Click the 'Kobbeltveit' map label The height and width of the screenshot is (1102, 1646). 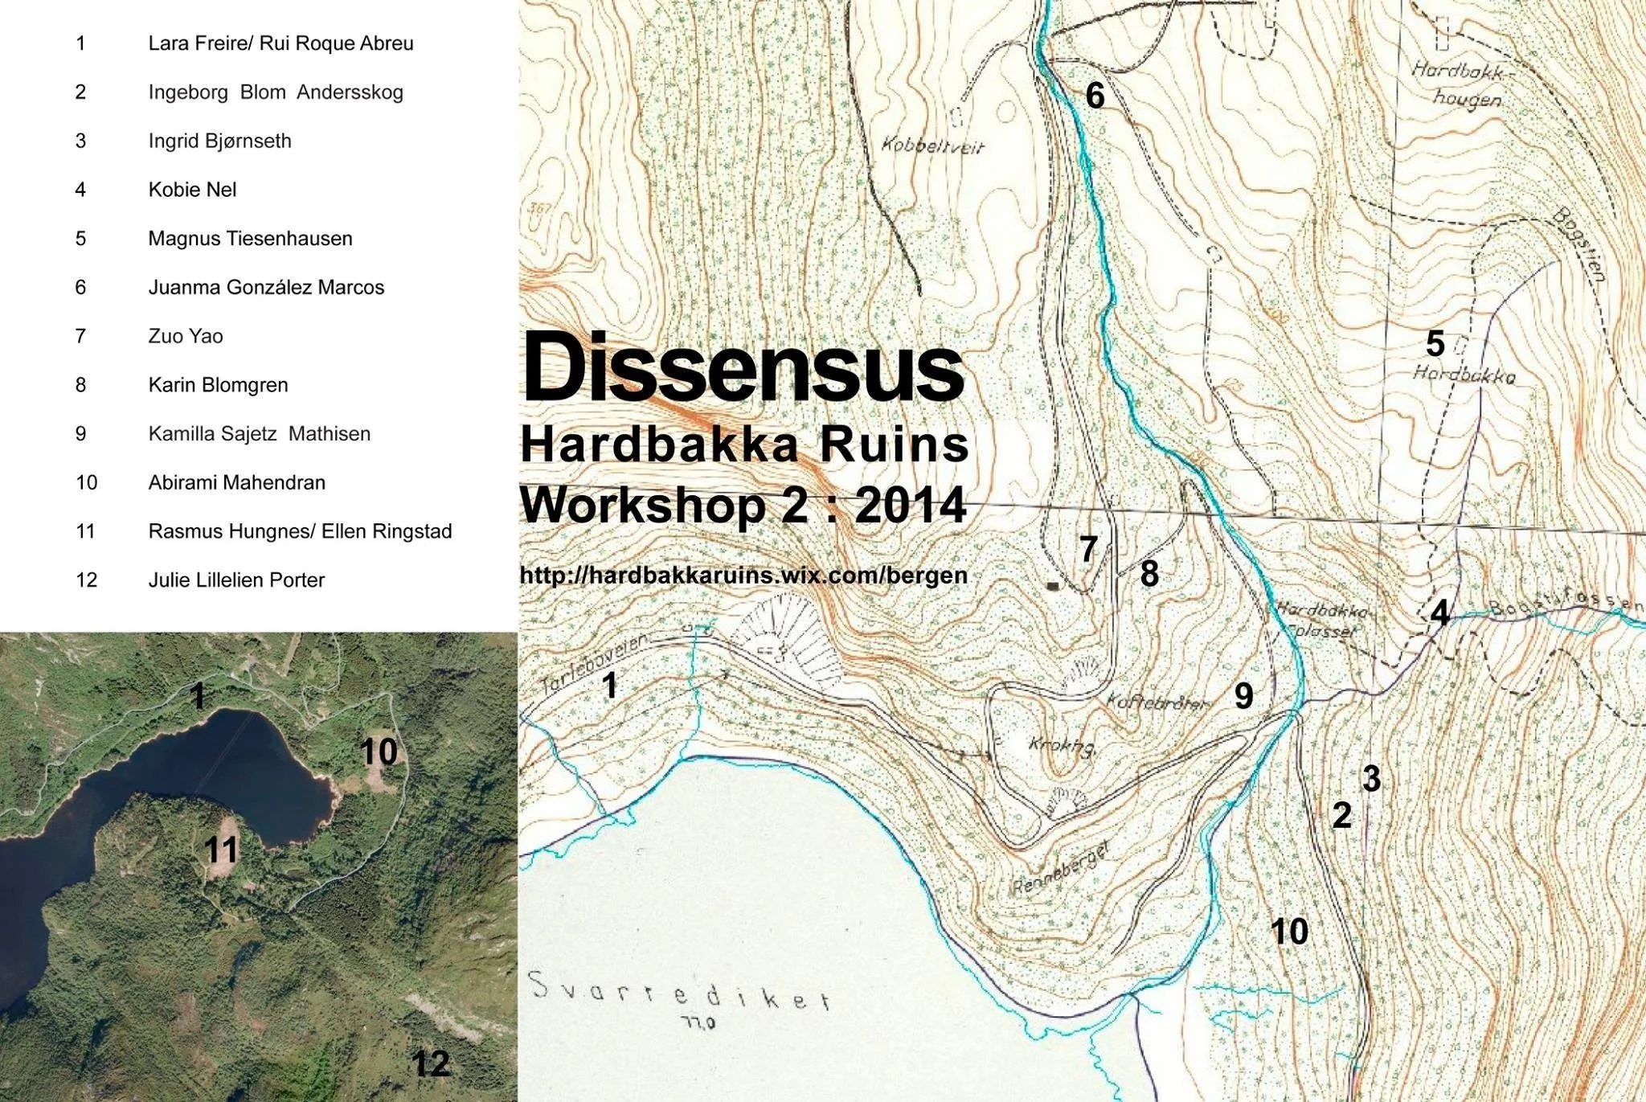[x=932, y=145]
